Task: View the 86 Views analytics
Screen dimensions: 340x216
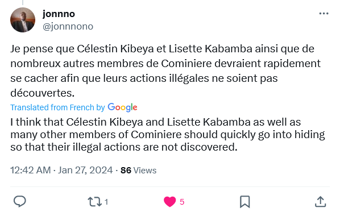Action: [x=138, y=171]
